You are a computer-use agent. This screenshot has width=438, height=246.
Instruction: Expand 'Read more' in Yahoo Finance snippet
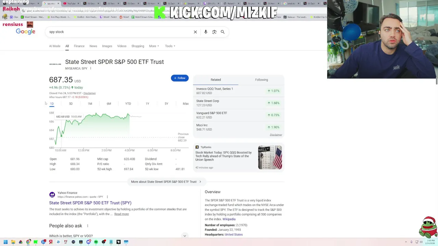point(121,214)
